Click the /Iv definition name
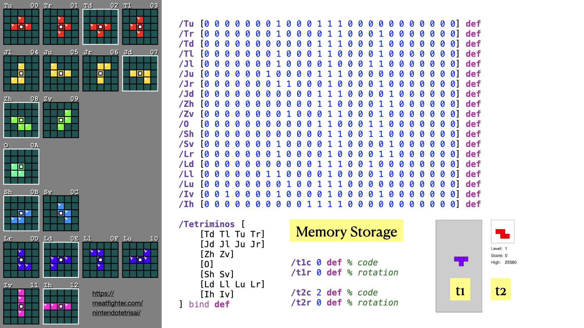This screenshot has width=584, height=328. (x=186, y=194)
